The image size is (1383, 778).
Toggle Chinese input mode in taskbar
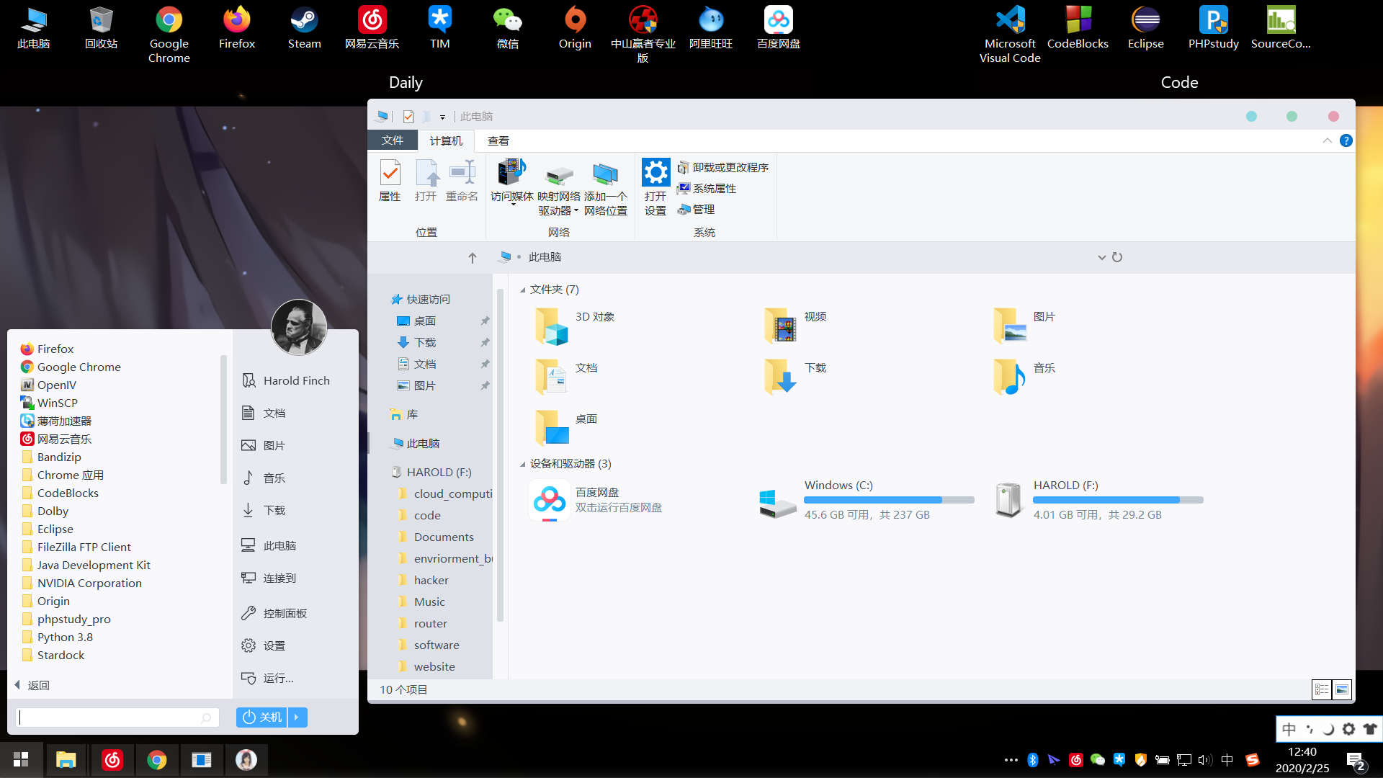[1227, 759]
